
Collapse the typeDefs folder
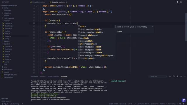point(7,44)
